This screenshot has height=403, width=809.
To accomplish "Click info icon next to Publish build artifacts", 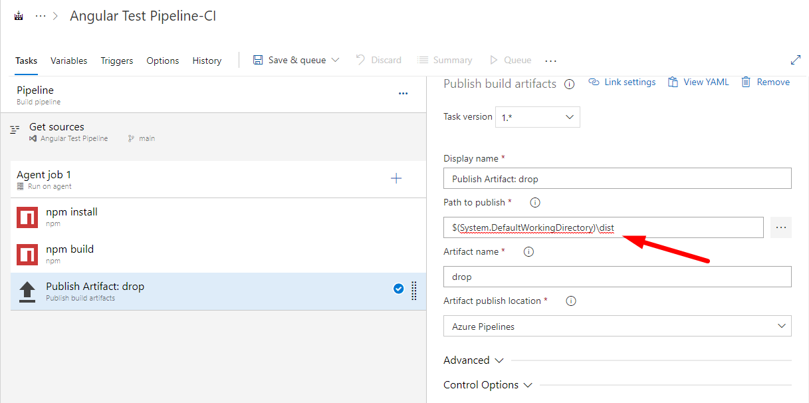I will click(569, 84).
